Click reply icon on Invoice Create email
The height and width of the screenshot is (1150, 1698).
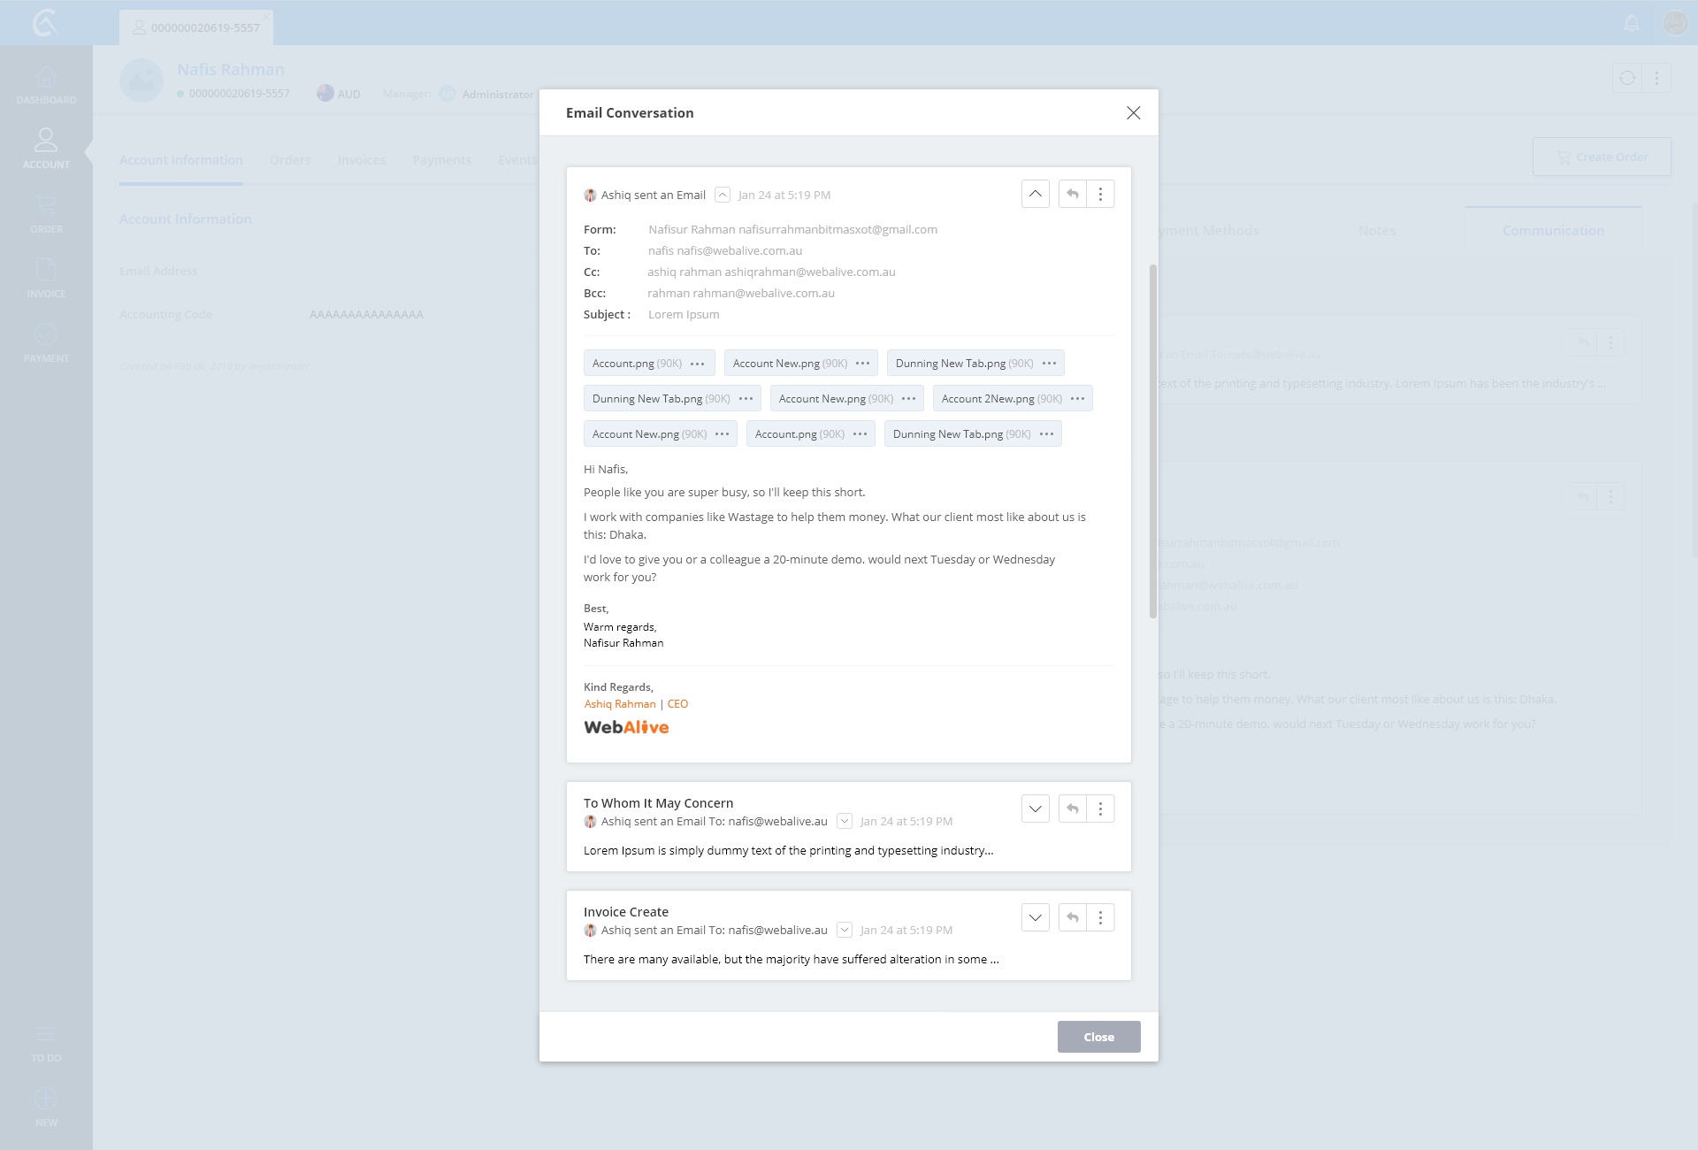[1072, 917]
